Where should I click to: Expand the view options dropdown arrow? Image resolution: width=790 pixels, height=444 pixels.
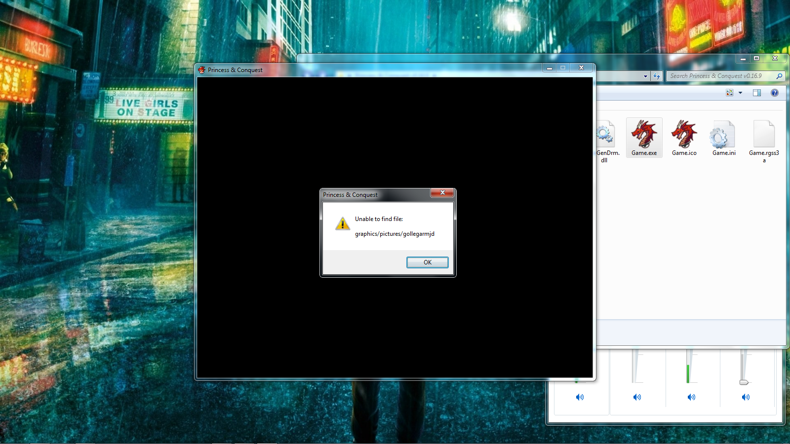pos(740,93)
